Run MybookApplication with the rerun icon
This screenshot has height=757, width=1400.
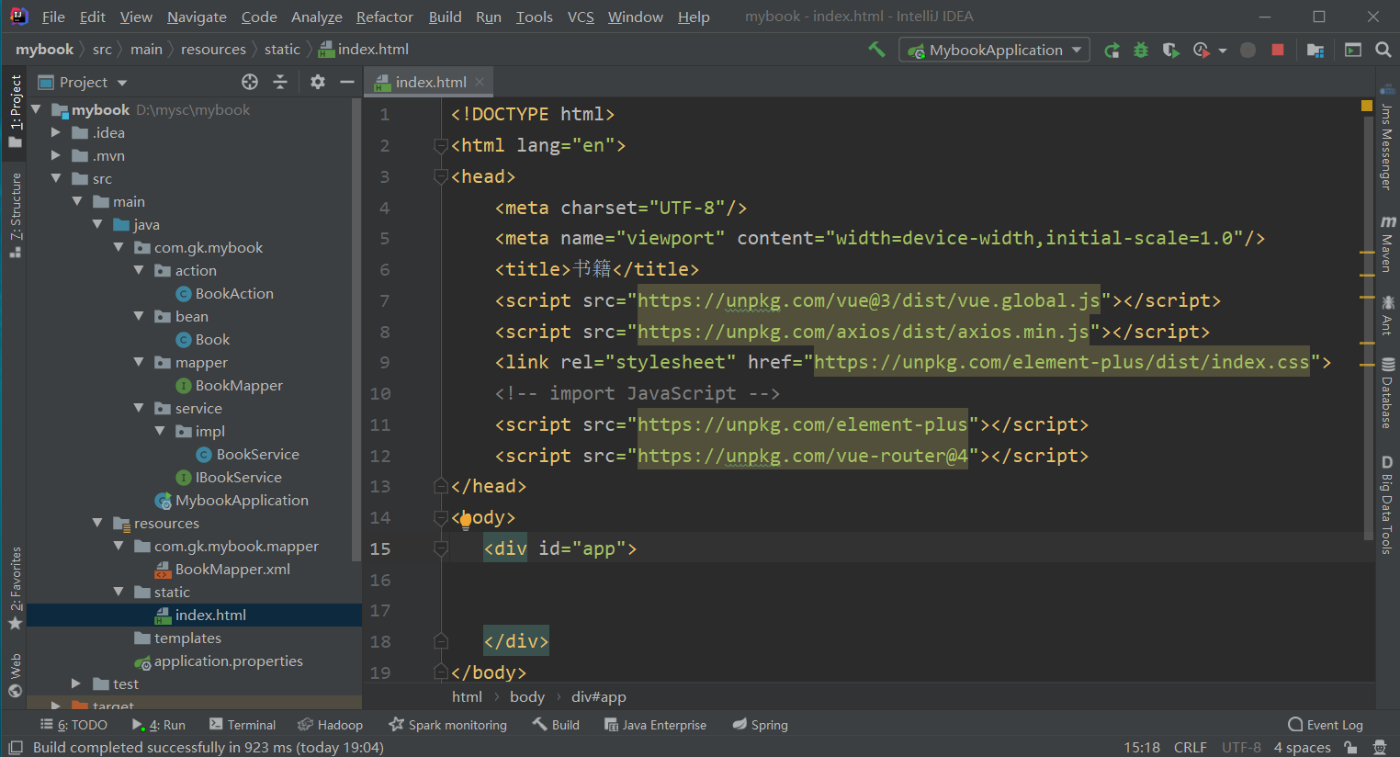(x=1112, y=51)
